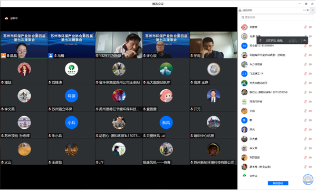Image resolution: width=326 pixels, height=190 pixels.
Task: Toggle microphone for 环境守护者
Action: [x=305, y=101]
